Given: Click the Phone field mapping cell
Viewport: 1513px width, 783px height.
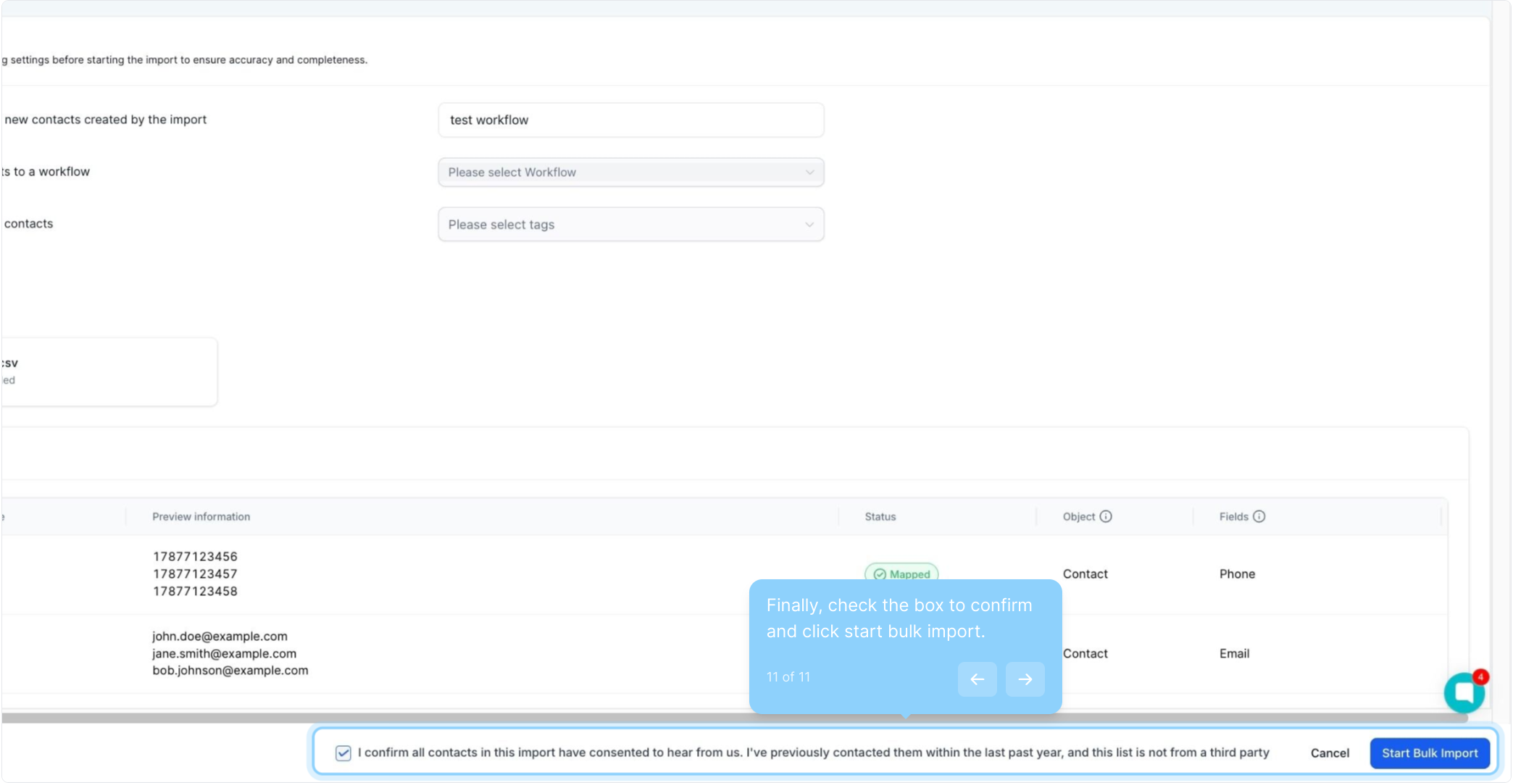Looking at the screenshot, I should coord(1237,574).
